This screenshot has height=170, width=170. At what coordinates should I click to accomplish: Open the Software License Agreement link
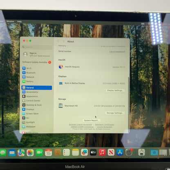coord(81,125)
